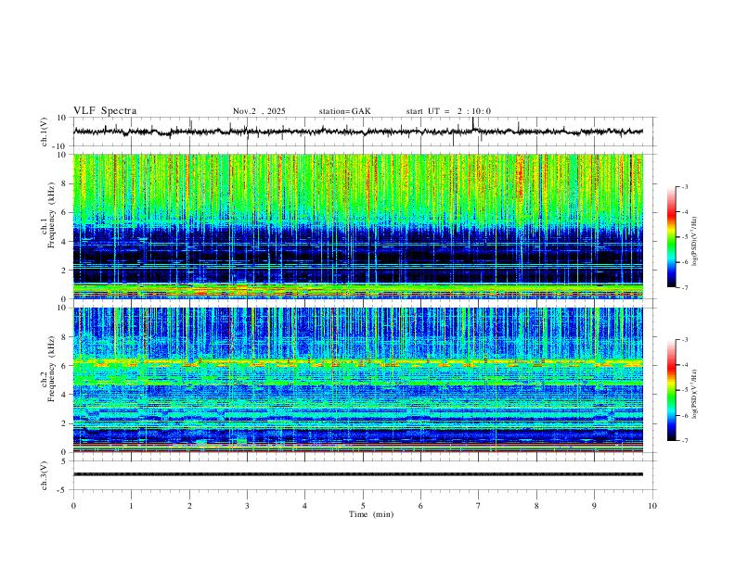
Task: Click the "8" kHz tick on ch.2 axis
Action: tap(64, 337)
